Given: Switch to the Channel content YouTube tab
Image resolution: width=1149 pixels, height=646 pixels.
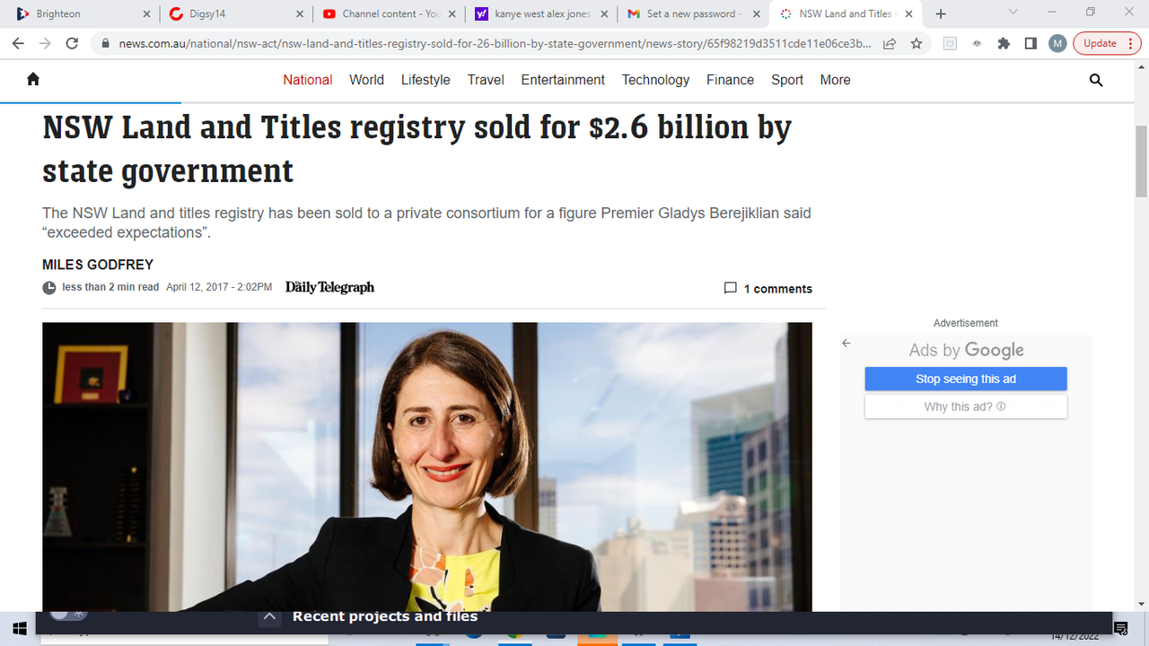Looking at the screenshot, I should pyautogui.click(x=390, y=13).
